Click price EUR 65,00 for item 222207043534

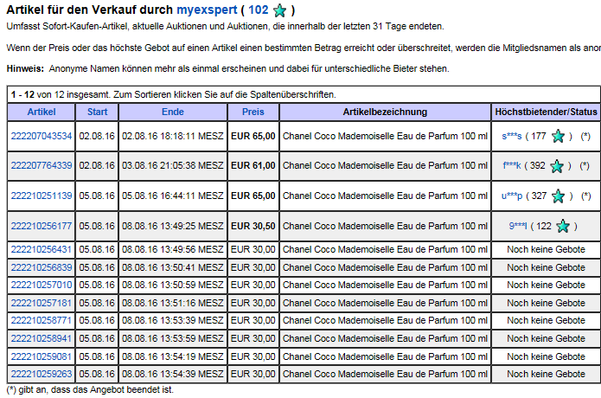pyautogui.click(x=253, y=136)
